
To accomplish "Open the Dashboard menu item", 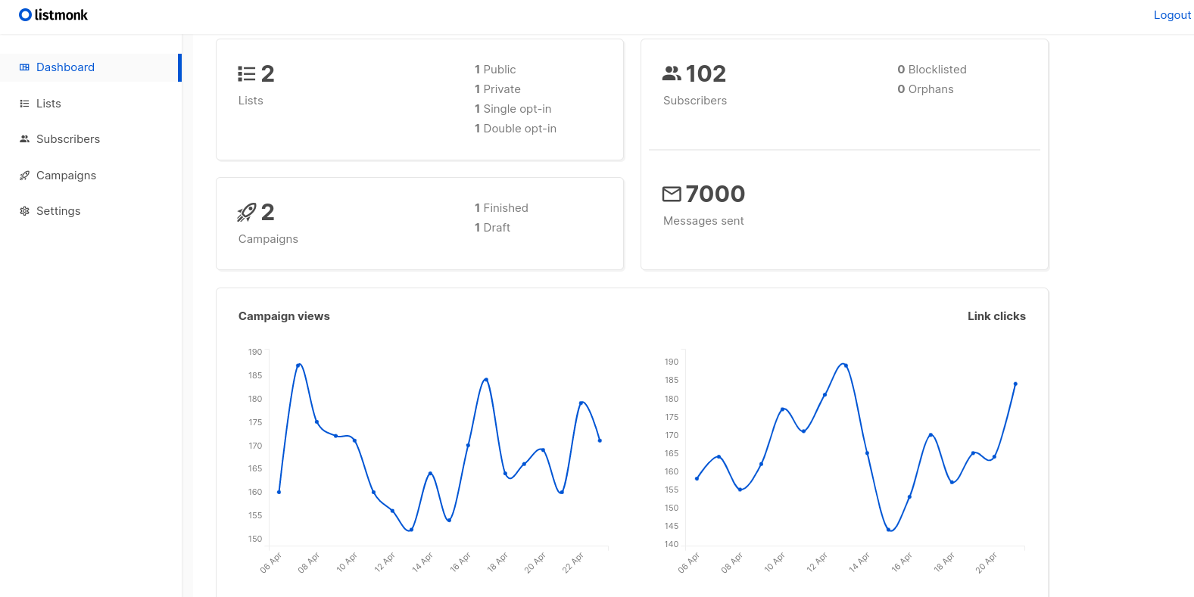I will 65,67.
